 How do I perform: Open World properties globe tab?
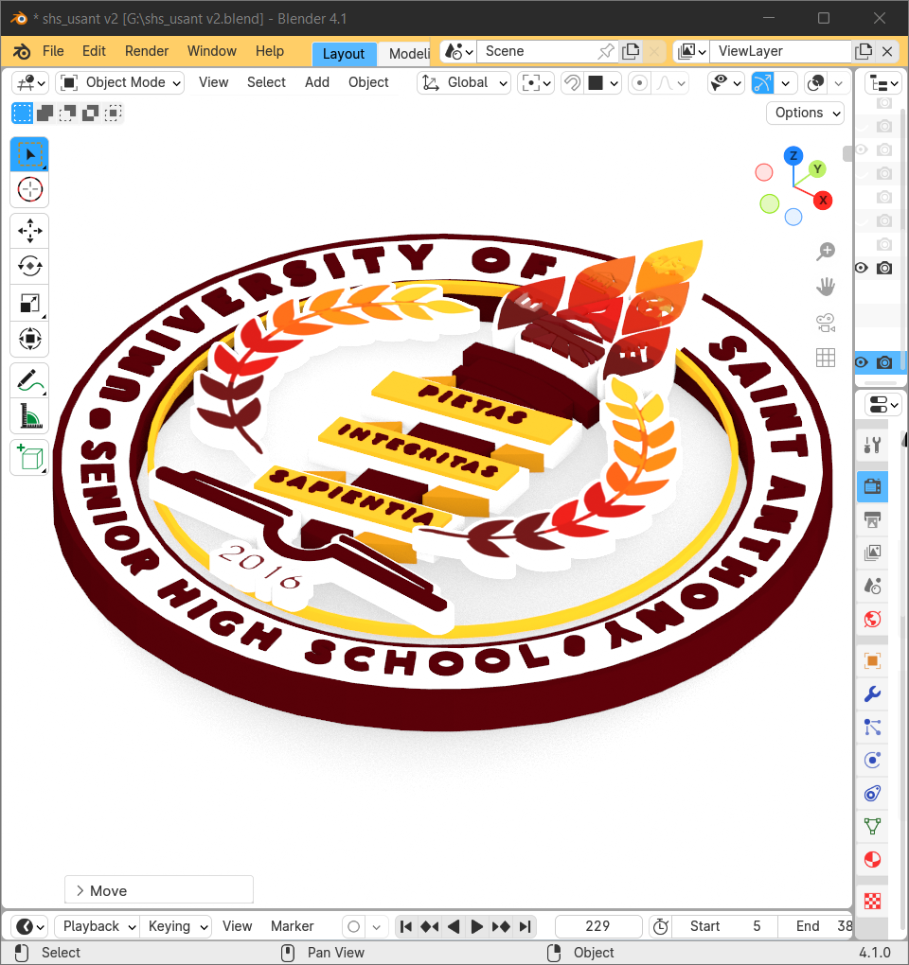(872, 619)
